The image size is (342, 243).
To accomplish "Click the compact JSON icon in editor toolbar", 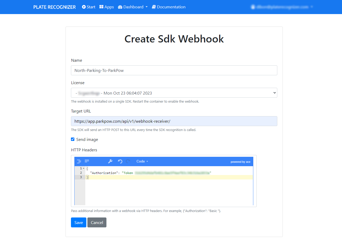I will click(87, 161).
